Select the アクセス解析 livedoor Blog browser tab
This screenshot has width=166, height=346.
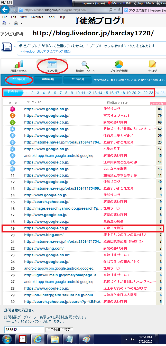(145, 10)
